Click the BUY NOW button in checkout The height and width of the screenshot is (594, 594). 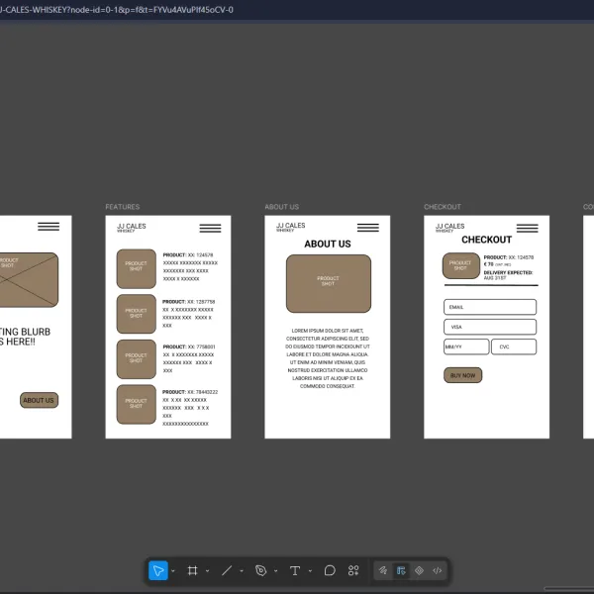[x=463, y=375]
